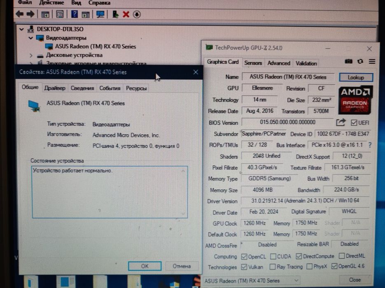The width and height of the screenshot is (385, 288).
Task: Click the properties sheet toolbar icon
Action: [60, 14]
